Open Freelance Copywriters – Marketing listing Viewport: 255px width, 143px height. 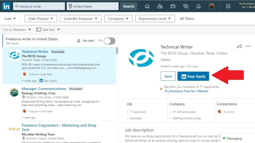[x=59, y=127]
